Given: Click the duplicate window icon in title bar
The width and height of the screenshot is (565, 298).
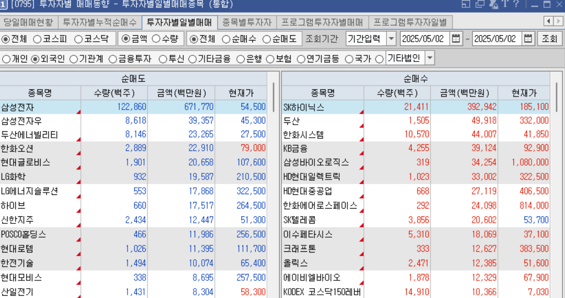Looking at the screenshot, I should pyautogui.click(x=480, y=4).
